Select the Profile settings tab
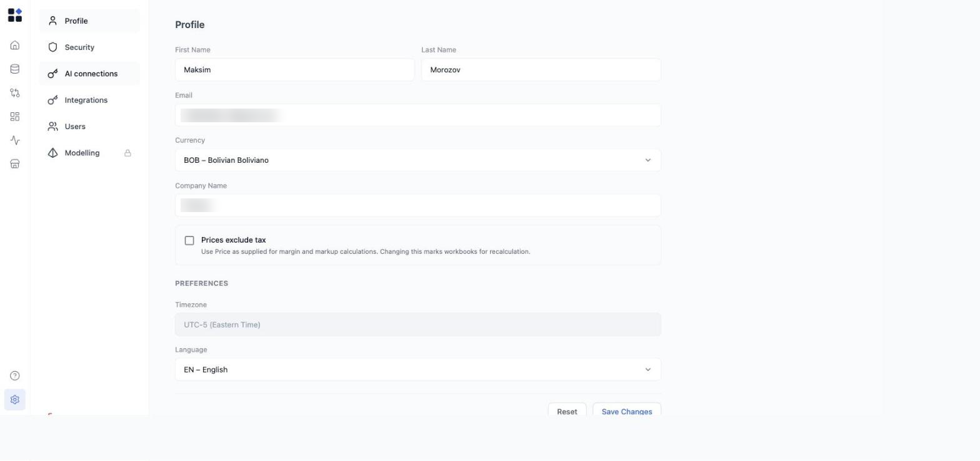Screen dimensions: 980x461 (89, 21)
